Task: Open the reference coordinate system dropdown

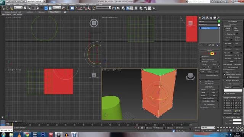Action: 56,8
